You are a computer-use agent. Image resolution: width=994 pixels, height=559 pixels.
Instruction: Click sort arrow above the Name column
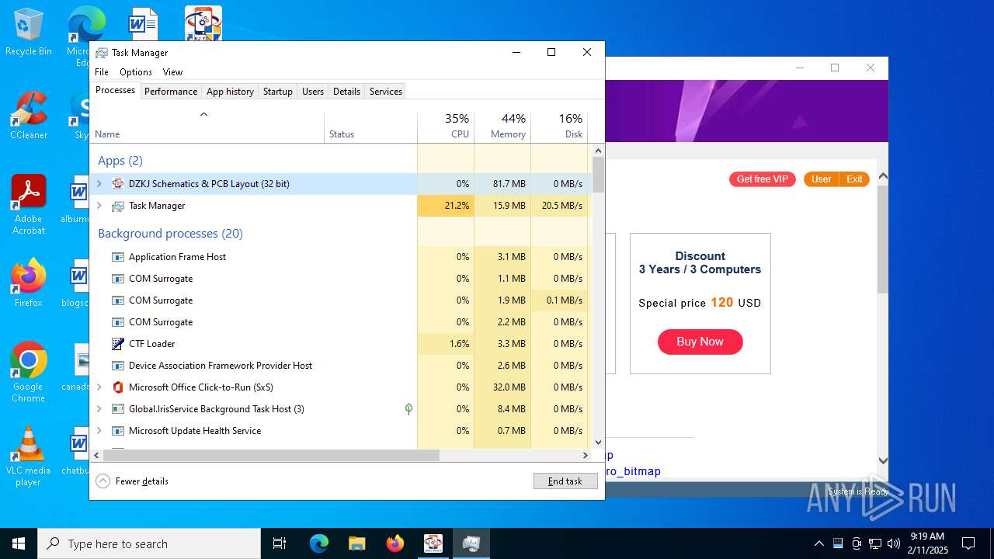(x=204, y=114)
